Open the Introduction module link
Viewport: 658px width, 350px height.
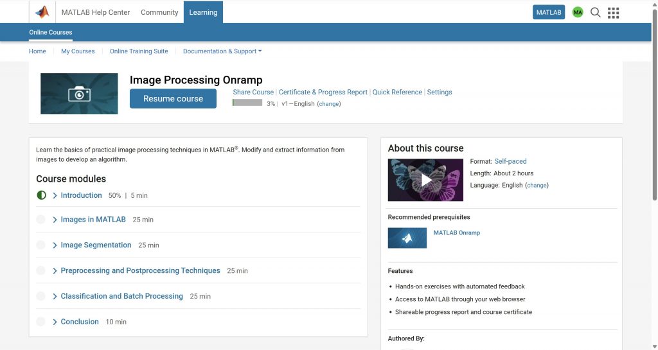[82, 195]
